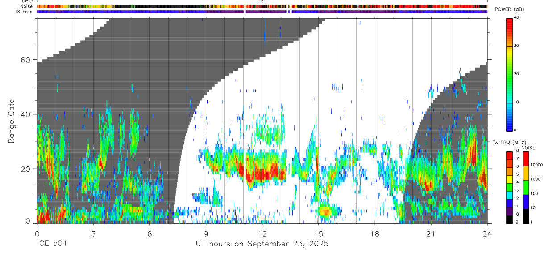This screenshot has width=548, height=253.
Task: Click the Noise strip above the plot
Action: click(262, 7)
